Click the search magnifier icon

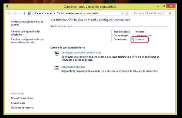tap(170, 13)
